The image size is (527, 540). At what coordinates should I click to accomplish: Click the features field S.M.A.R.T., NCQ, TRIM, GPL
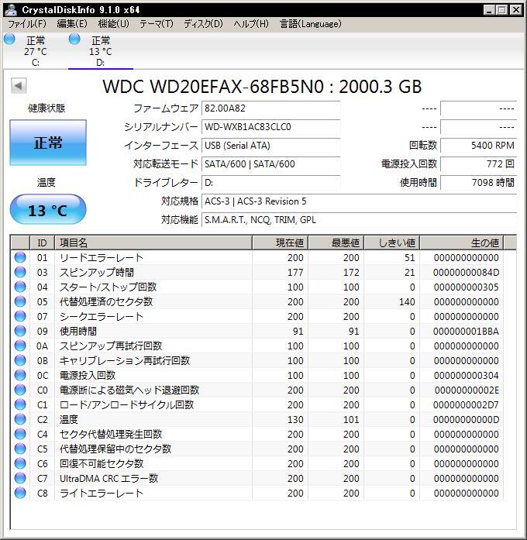(x=359, y=220)
